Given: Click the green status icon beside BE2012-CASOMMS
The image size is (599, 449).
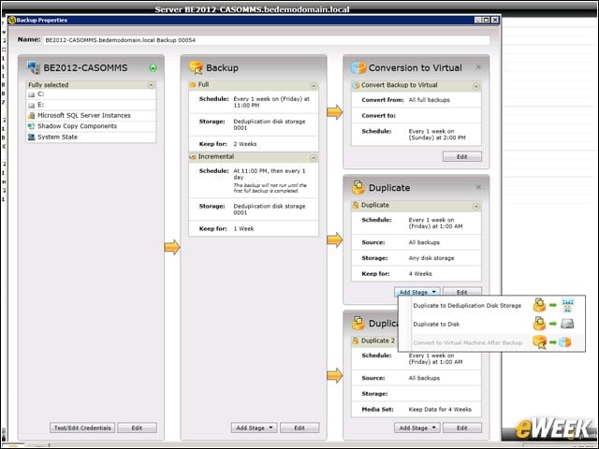Looking at the screenshot, I should pos(153,68).
